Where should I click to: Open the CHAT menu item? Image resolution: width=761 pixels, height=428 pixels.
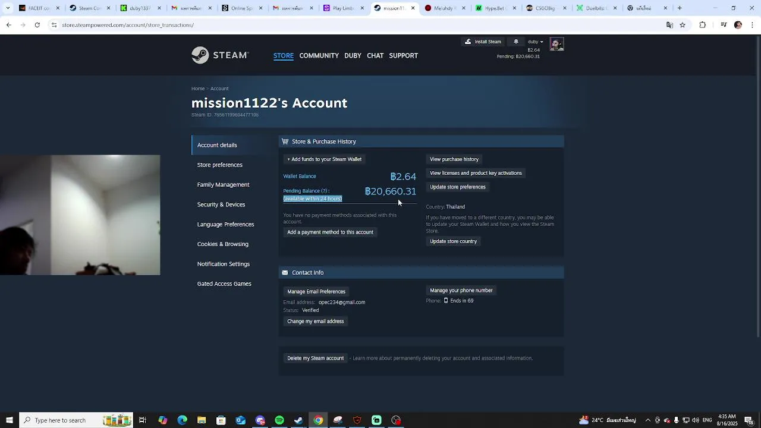[375, 56]
